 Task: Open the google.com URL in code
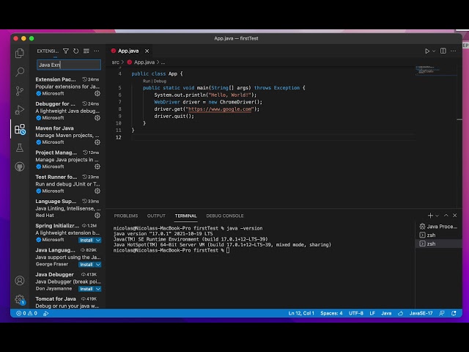point(220,109)
